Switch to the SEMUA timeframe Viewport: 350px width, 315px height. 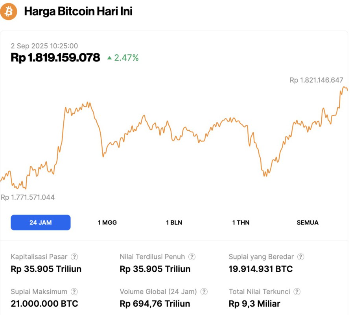pyautogui.click(x=308, y=222)
